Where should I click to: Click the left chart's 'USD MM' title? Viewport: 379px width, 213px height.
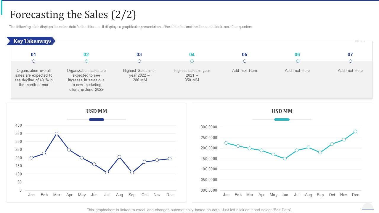(x=97, y=111)
